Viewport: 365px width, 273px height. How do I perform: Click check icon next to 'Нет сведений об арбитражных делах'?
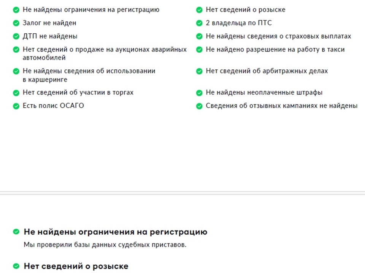click(x=199, y=71)
